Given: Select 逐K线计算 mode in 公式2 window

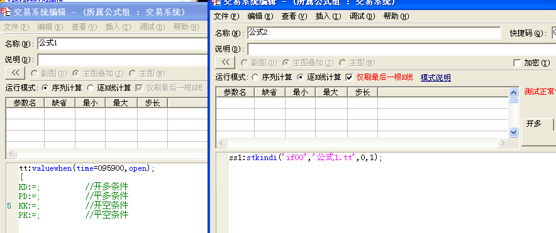Looking at the screenshot, I should point(301,77).
